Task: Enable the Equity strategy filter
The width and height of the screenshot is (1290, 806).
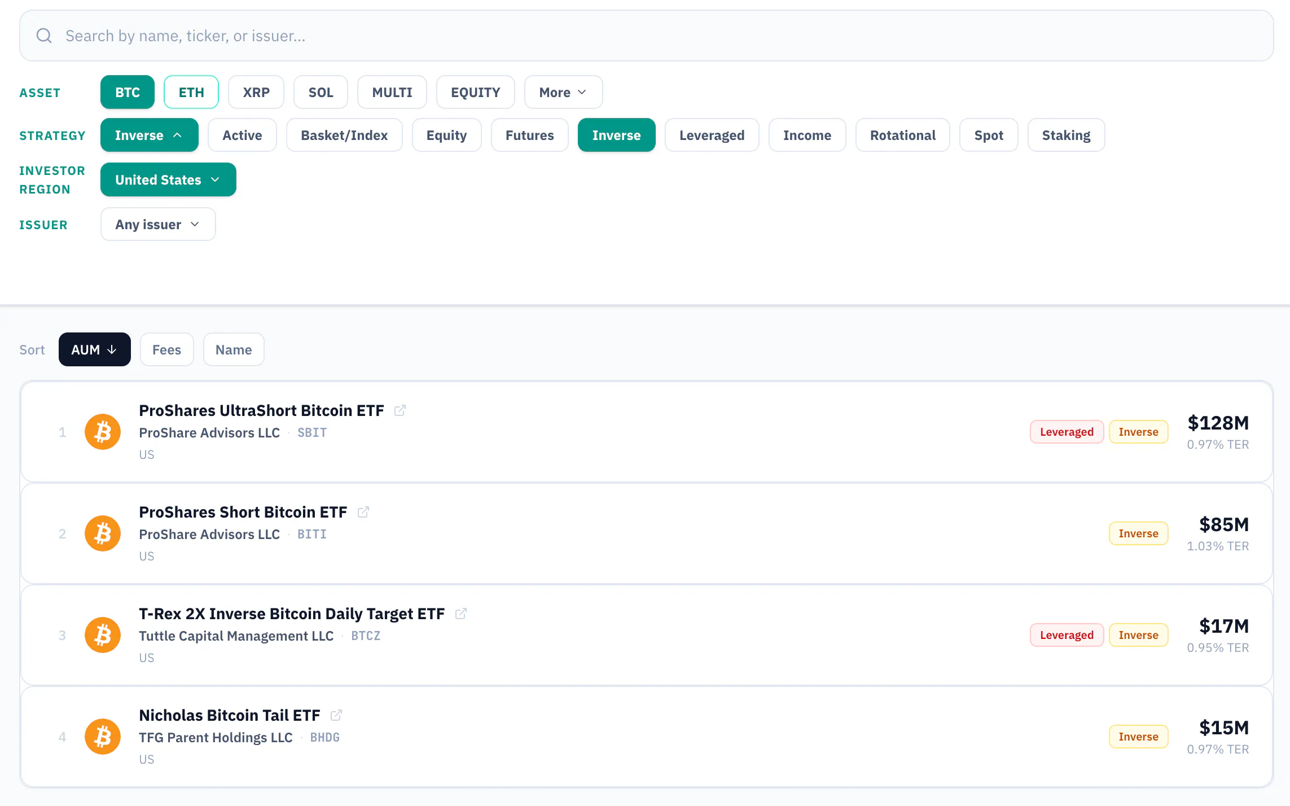Action: point(447,135)
